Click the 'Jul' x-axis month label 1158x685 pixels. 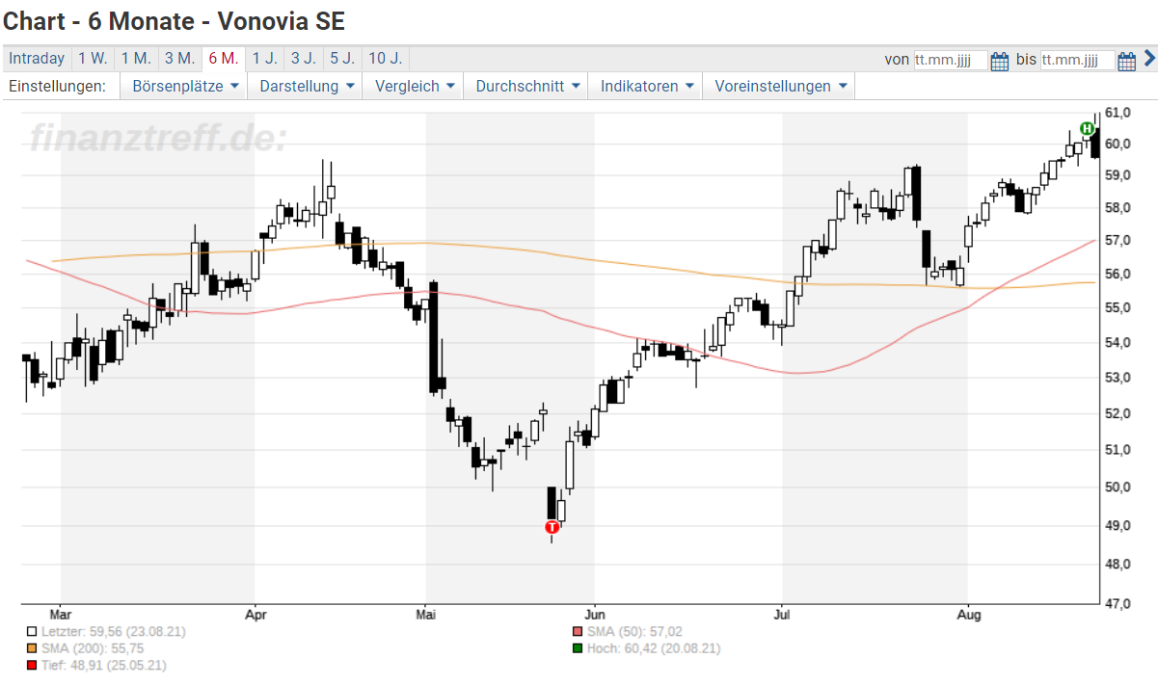(x=782, y=614)
